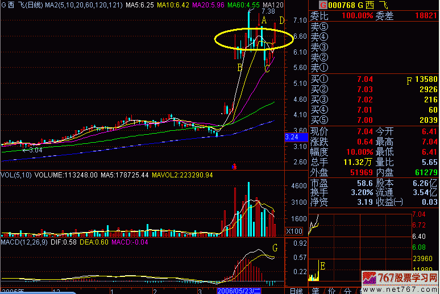Image resolution: width=440 pixels, height=294 pixels.
Task: Click the 7.38 high price label on chart
Action: pos(268,11)
